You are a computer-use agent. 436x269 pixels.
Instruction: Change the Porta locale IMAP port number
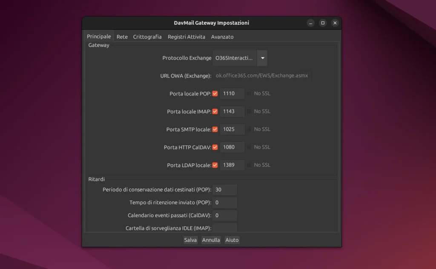232,112
